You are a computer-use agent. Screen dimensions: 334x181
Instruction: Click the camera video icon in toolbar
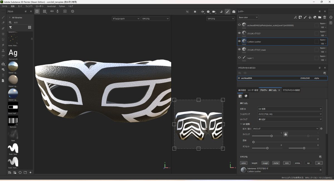(214, 11)
